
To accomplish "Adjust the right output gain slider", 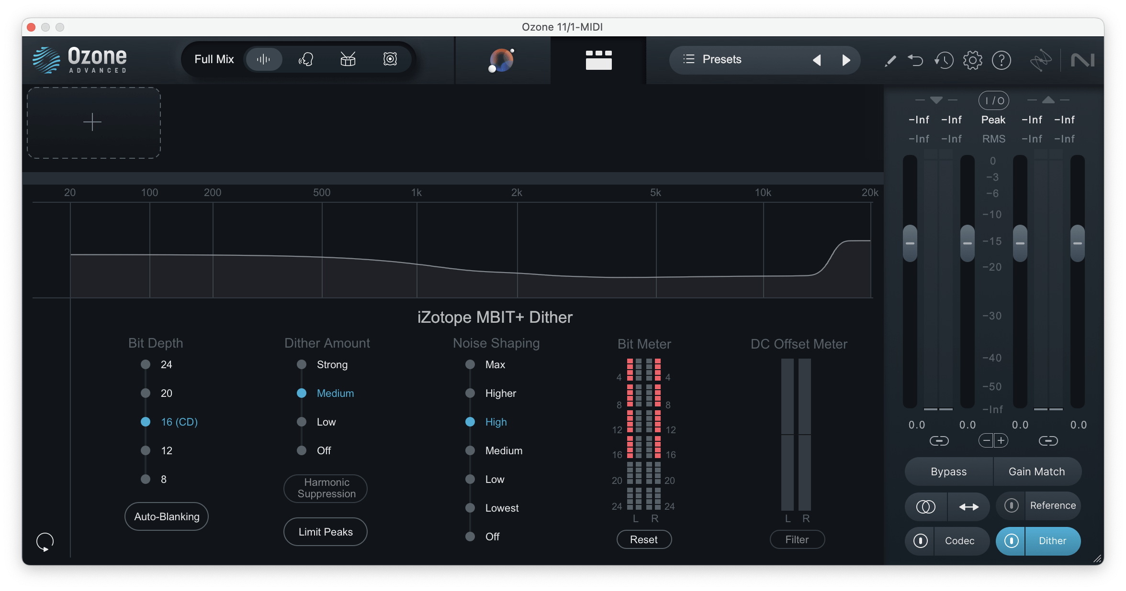I will pos(1078,243).
